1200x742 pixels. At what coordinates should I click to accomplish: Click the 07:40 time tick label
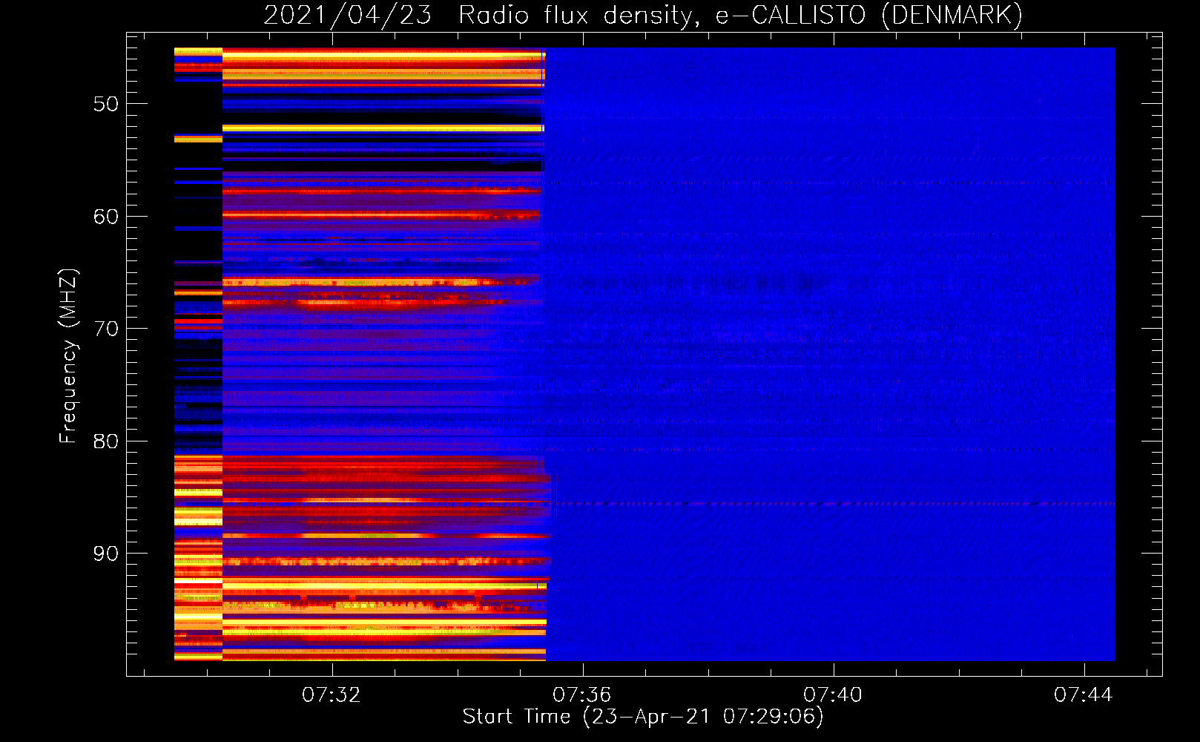(x=833, y=695)
